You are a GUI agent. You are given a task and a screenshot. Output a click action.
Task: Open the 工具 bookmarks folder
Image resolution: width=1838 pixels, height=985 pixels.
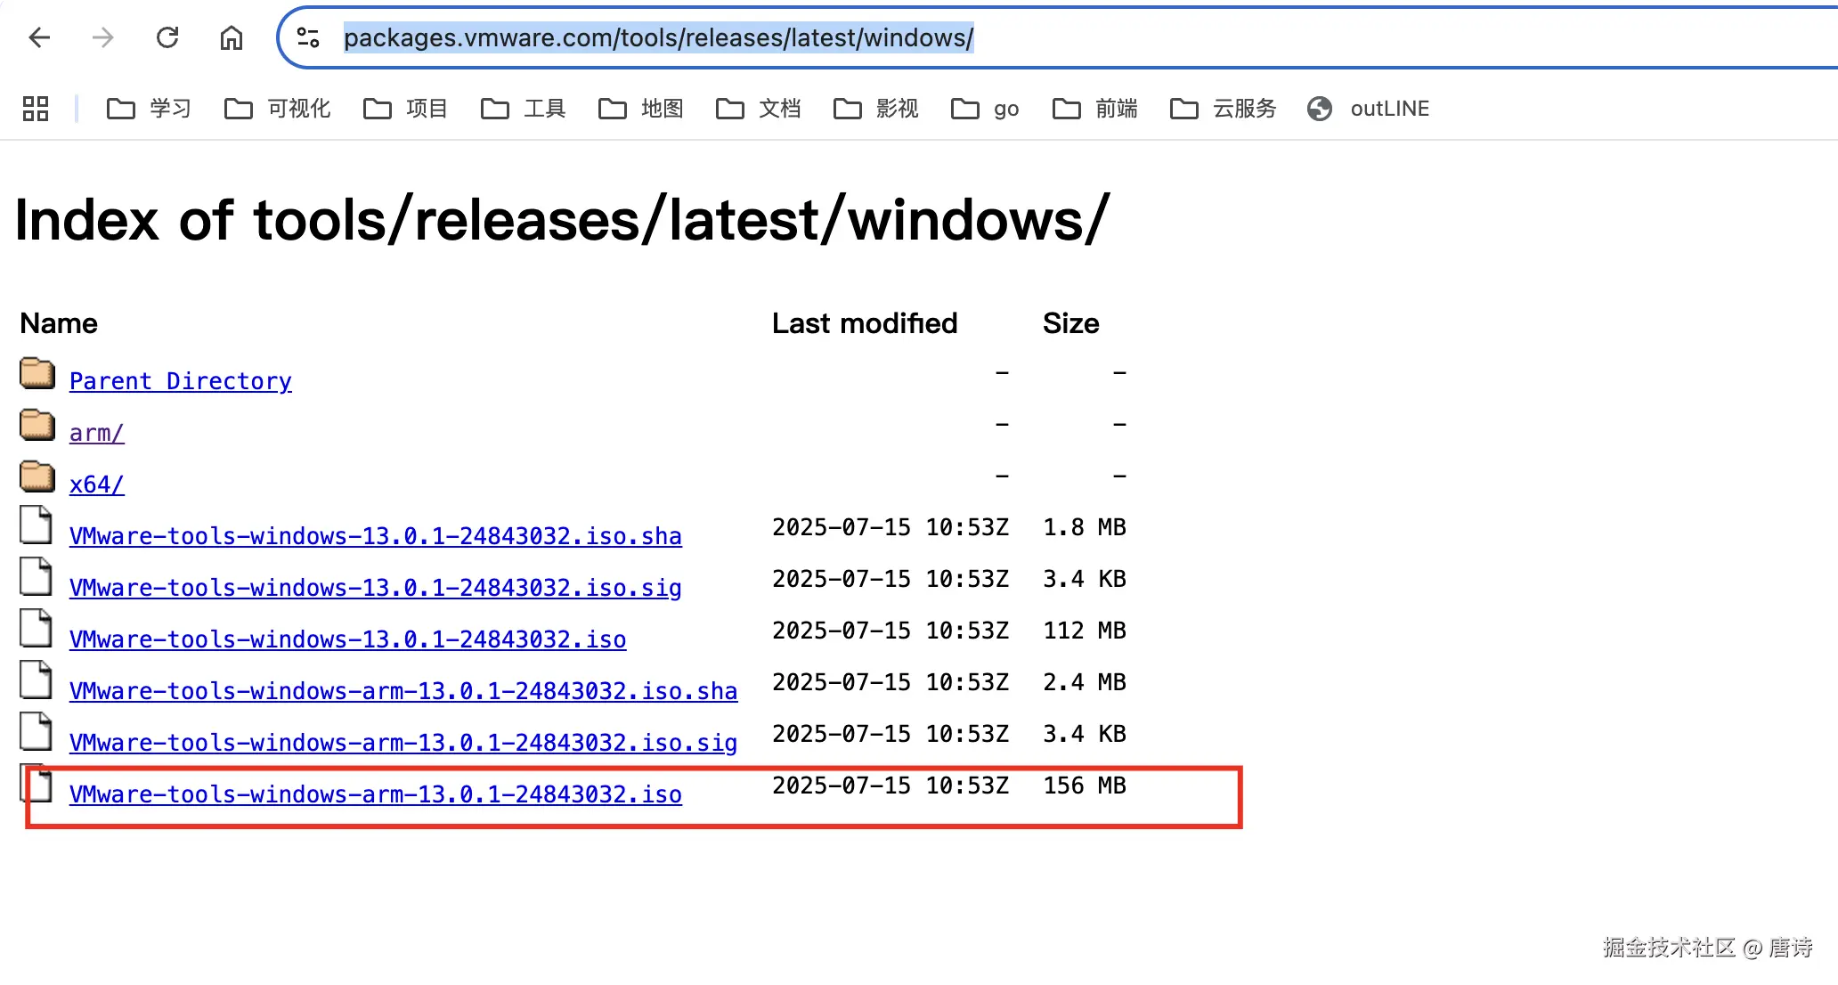pos(524,109)
